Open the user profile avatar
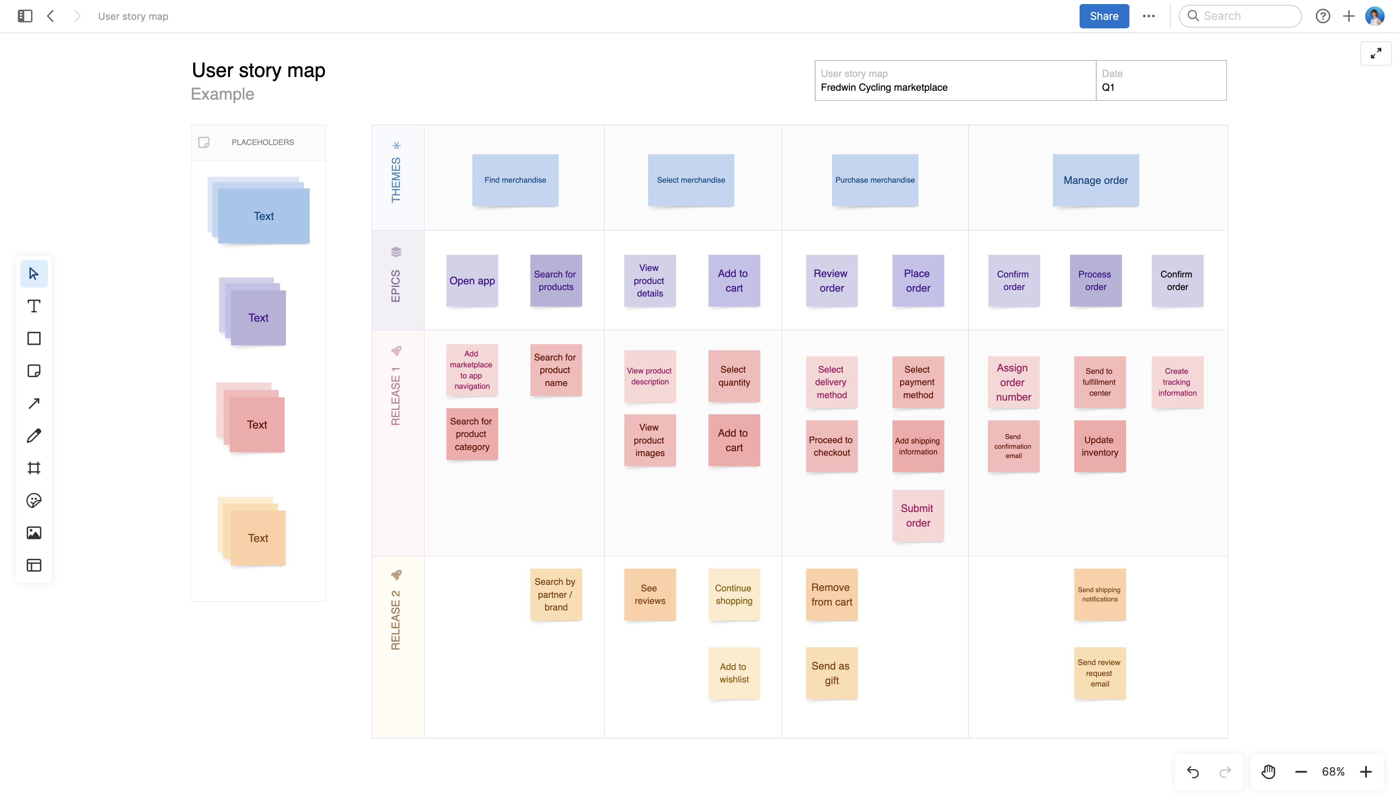 click(x=1375, y=16)
